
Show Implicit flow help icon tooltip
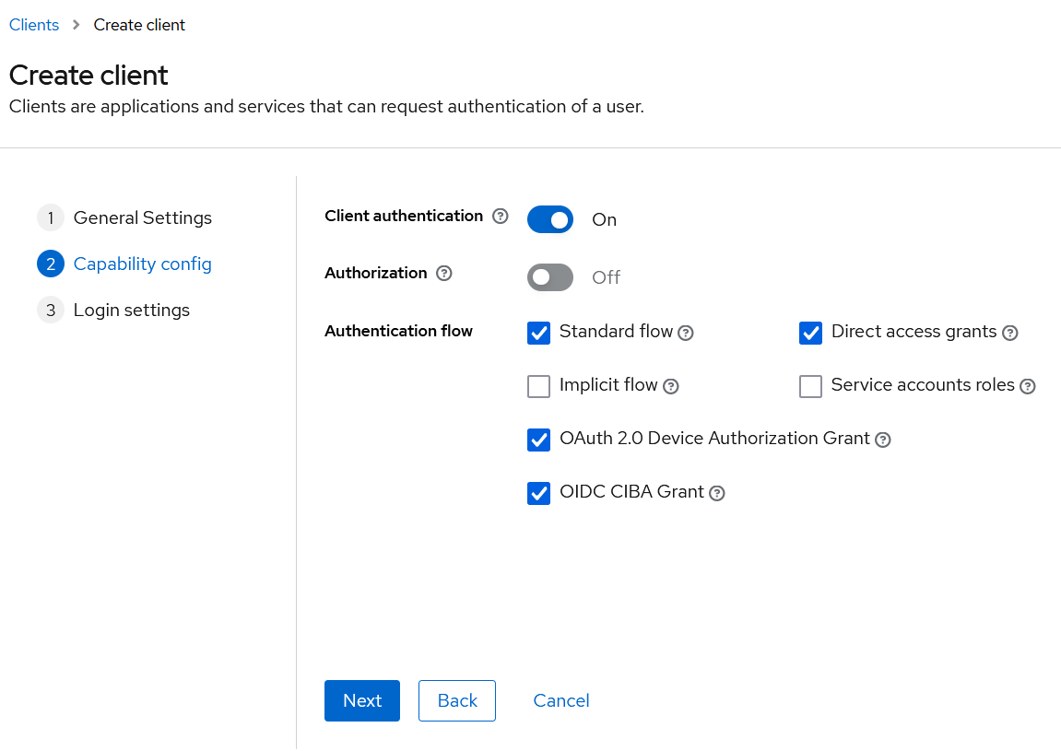point(671,387)
